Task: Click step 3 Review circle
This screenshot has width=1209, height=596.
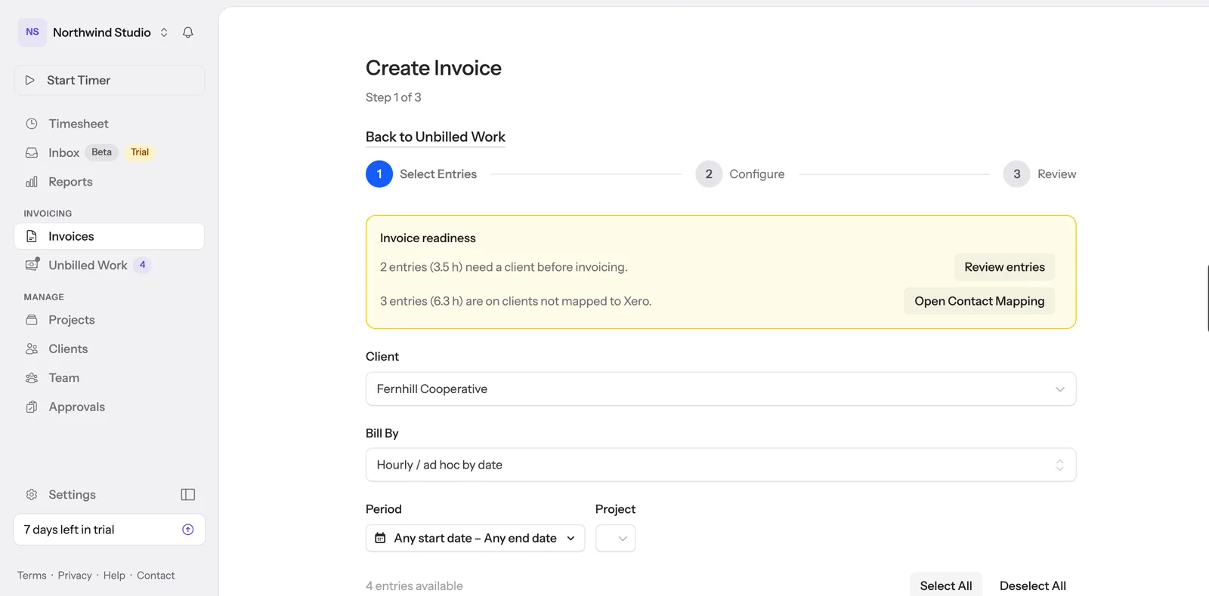Action: pyautogui.click(x=1017, y=174)
